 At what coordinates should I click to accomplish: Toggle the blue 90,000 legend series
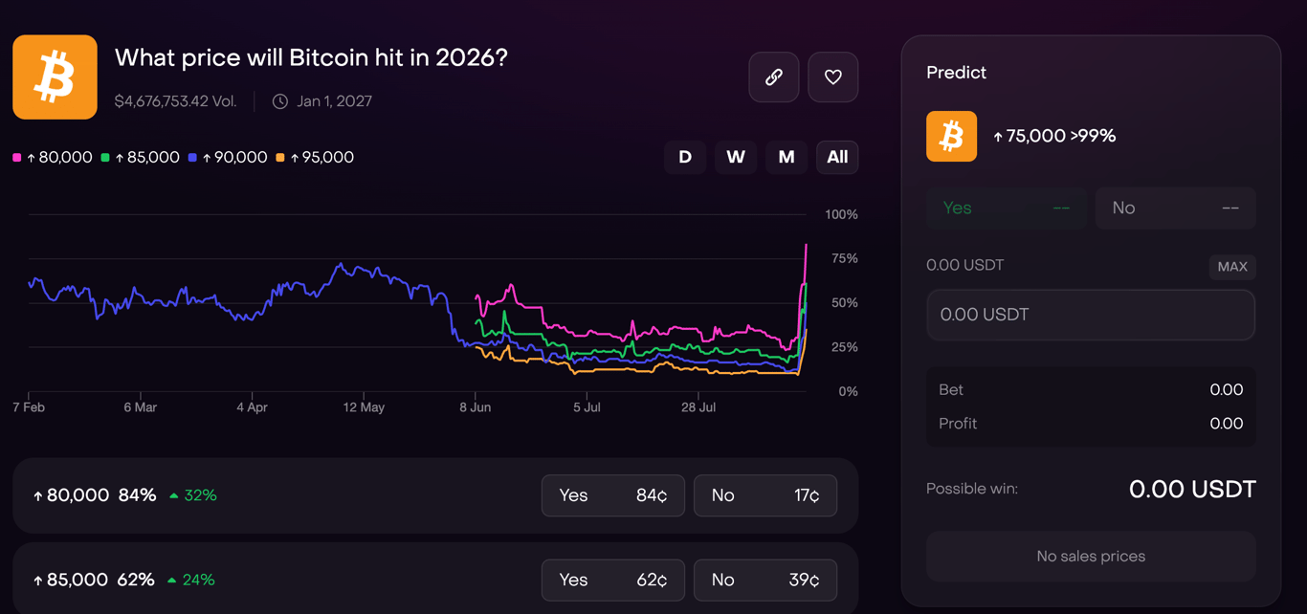click(228, 158)
